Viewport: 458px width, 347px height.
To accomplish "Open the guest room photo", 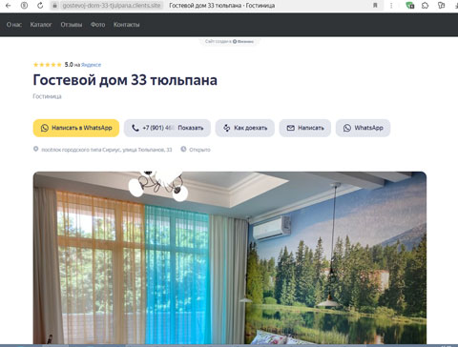I will 230,258.
